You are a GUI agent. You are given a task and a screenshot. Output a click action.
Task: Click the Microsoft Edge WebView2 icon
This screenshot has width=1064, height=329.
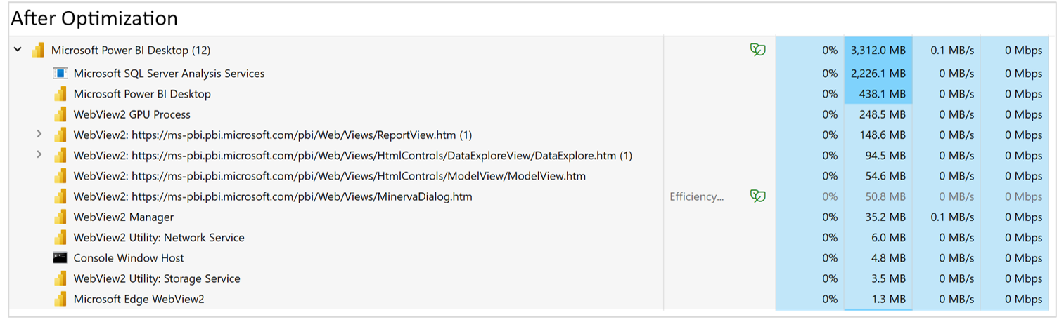[x=60, y=299]
